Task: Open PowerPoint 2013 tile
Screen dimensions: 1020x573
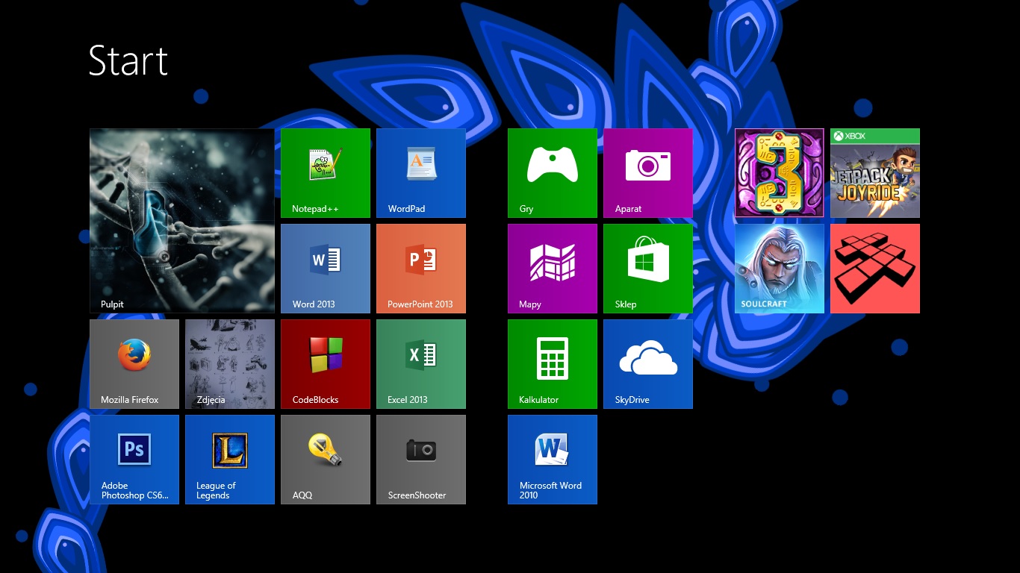Action: pos(421,269)
